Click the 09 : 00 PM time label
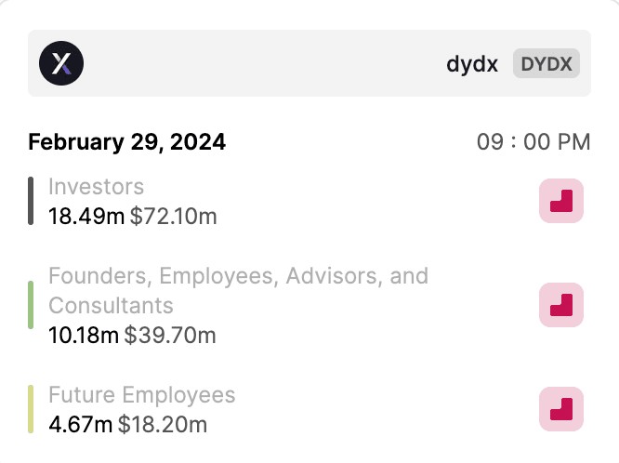 [x=533, y=142]
